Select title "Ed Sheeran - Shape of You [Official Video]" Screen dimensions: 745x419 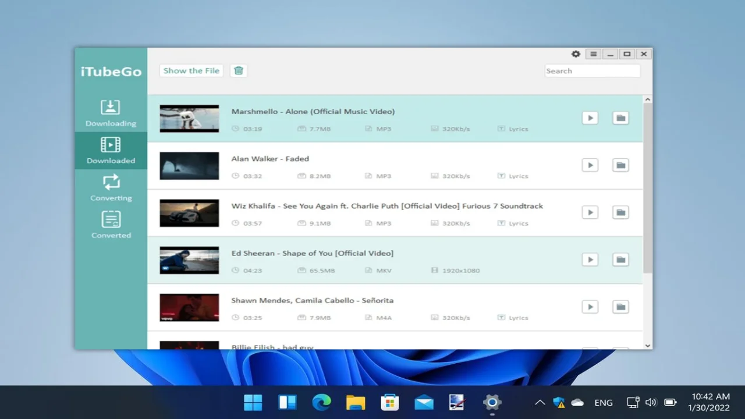click(x=313, y=253)
